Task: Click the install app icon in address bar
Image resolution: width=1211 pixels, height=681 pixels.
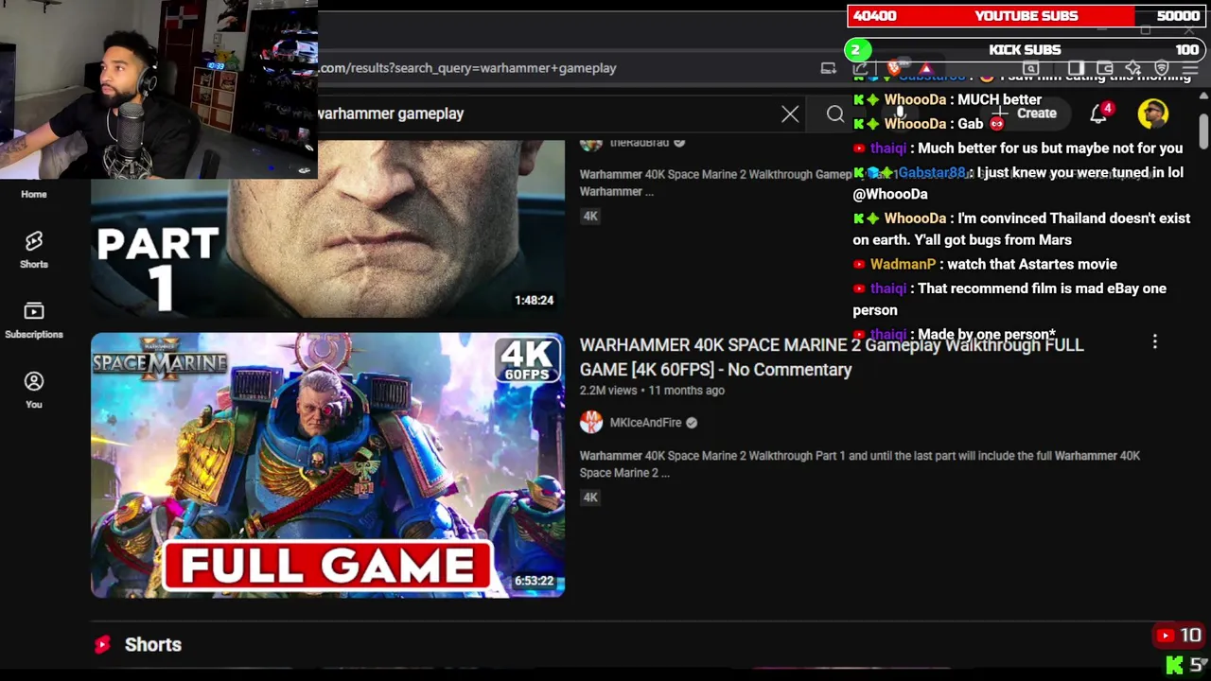Action: (828, 68)
